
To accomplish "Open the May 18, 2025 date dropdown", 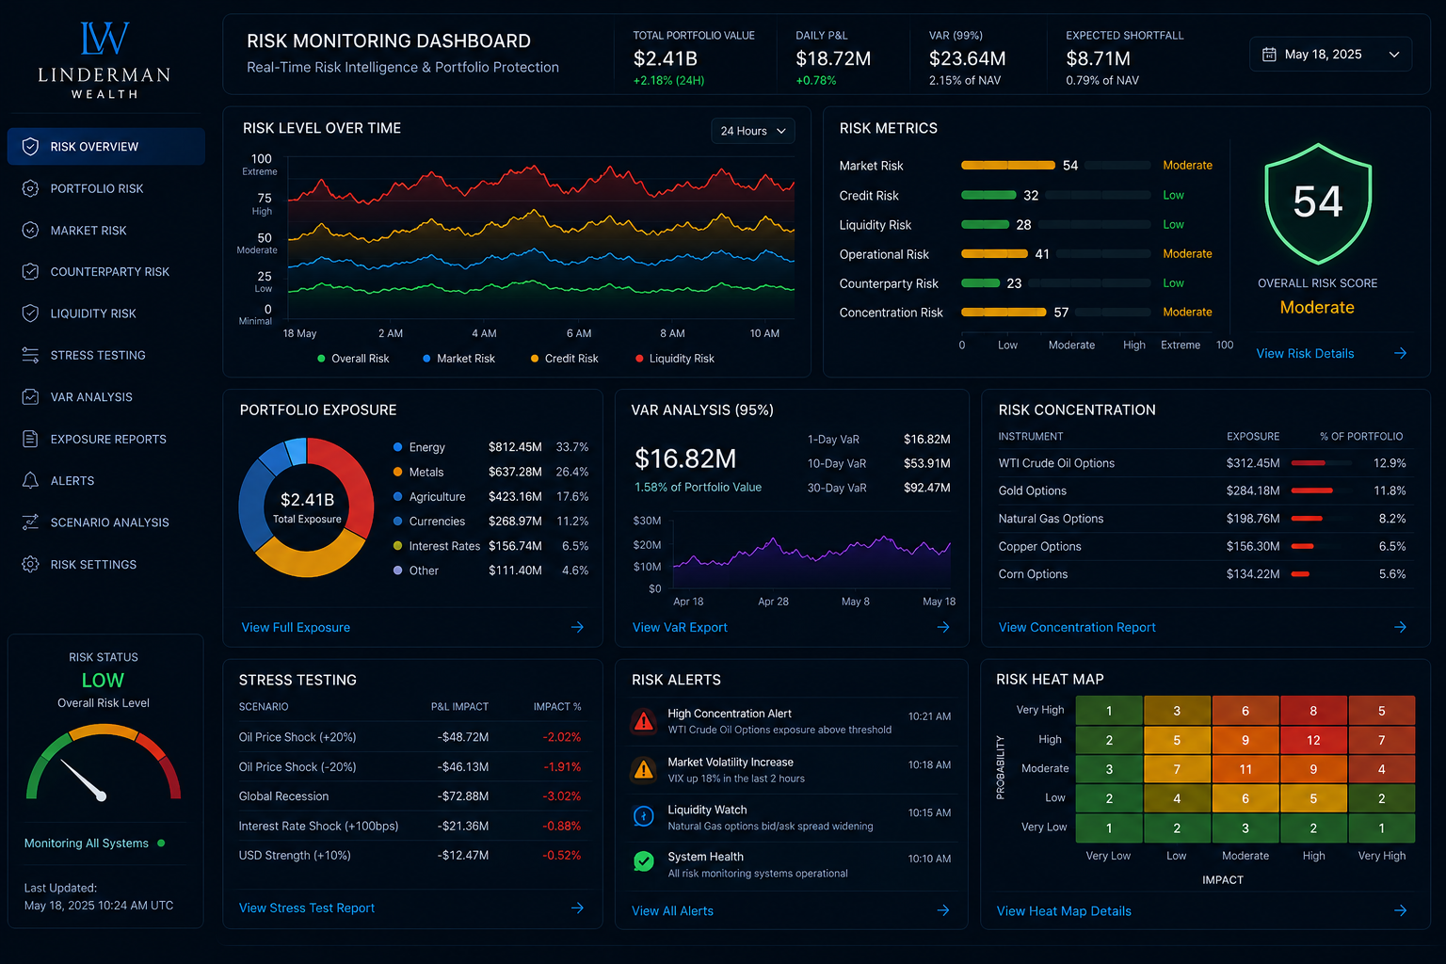I will tap(1330, 55).
